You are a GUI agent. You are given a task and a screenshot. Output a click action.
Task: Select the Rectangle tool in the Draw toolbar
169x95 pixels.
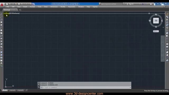tap(1, 25)
